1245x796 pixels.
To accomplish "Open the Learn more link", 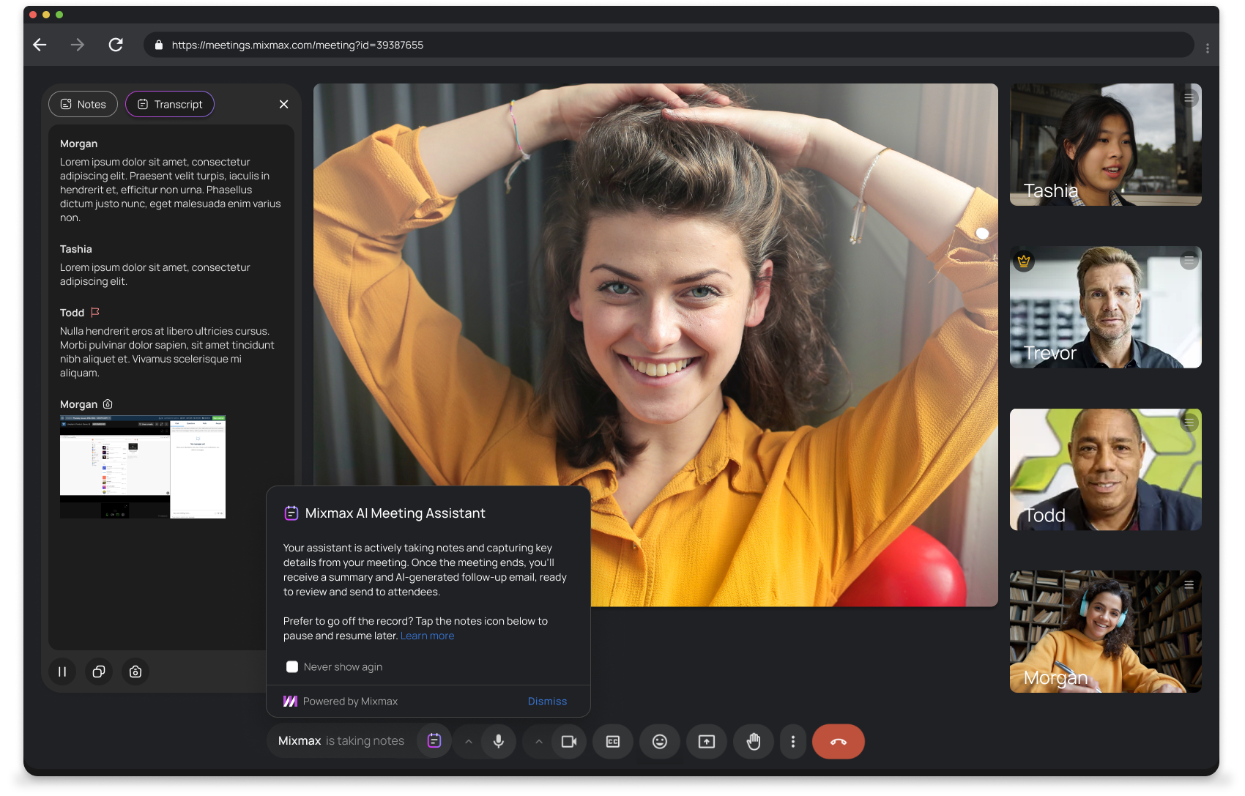I will click(x=427, y=636).
